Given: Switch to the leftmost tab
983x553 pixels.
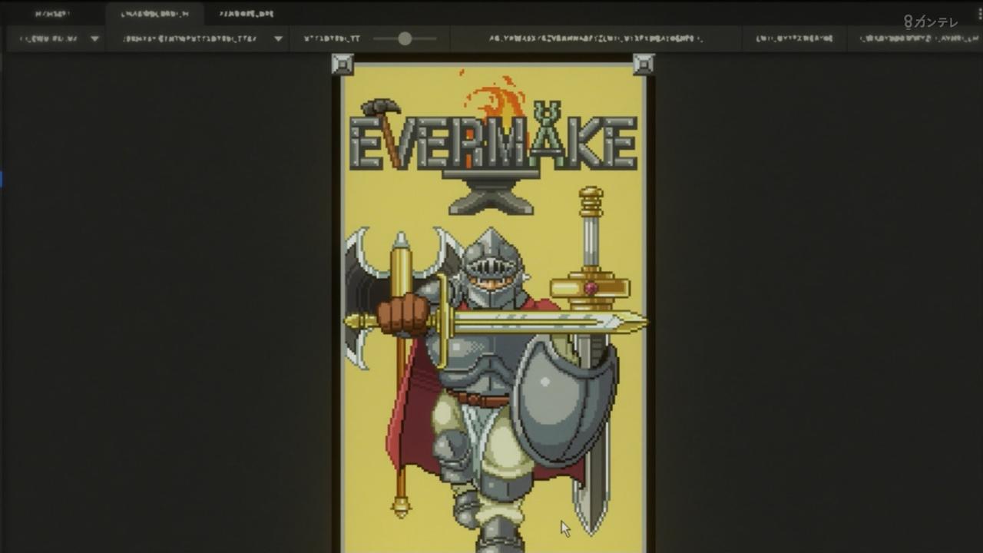Looking at the screenshot, I should 52,14.
